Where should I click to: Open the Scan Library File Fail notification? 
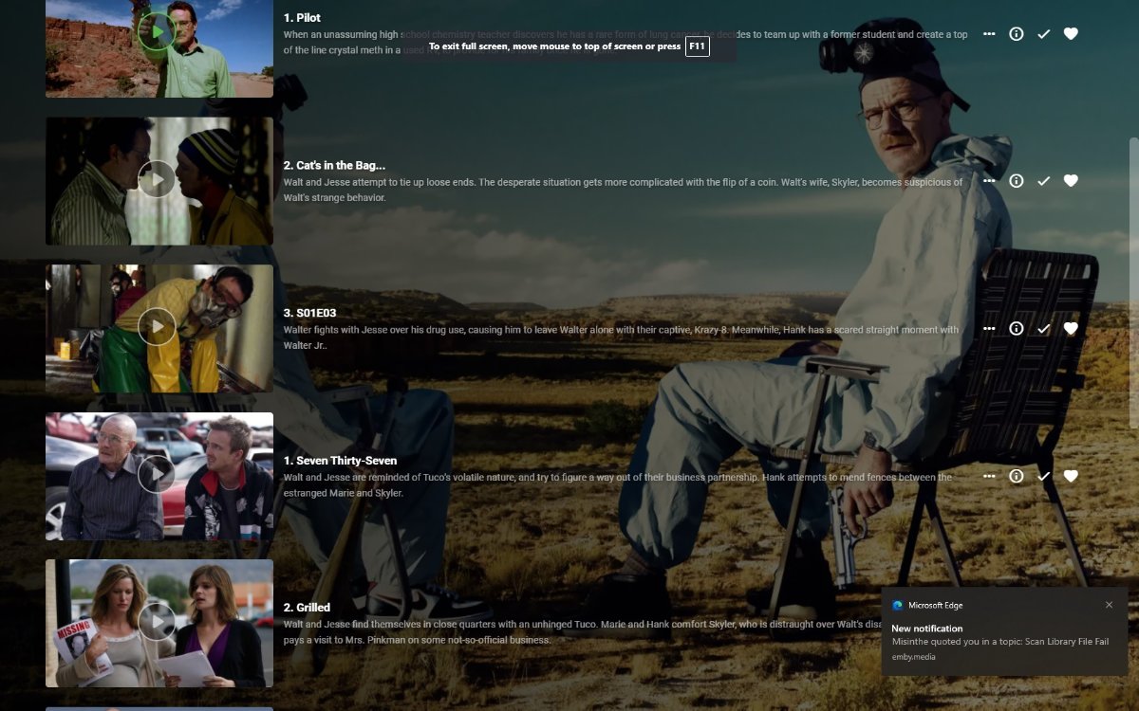pyautogui.click(x=1004, y=631)
